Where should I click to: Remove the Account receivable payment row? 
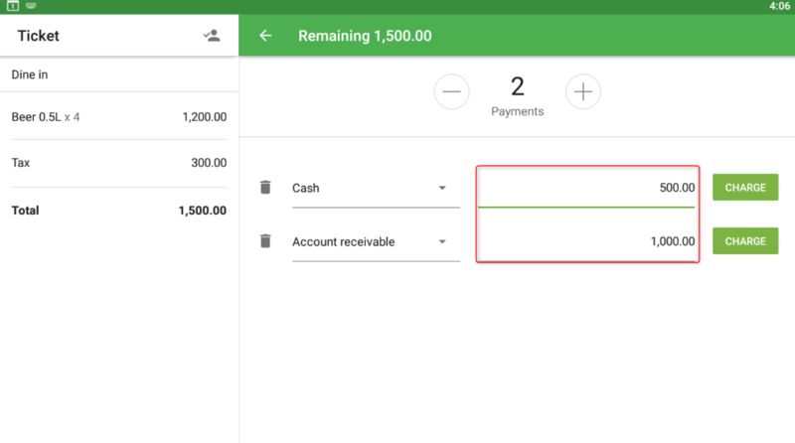coord(265,240)
